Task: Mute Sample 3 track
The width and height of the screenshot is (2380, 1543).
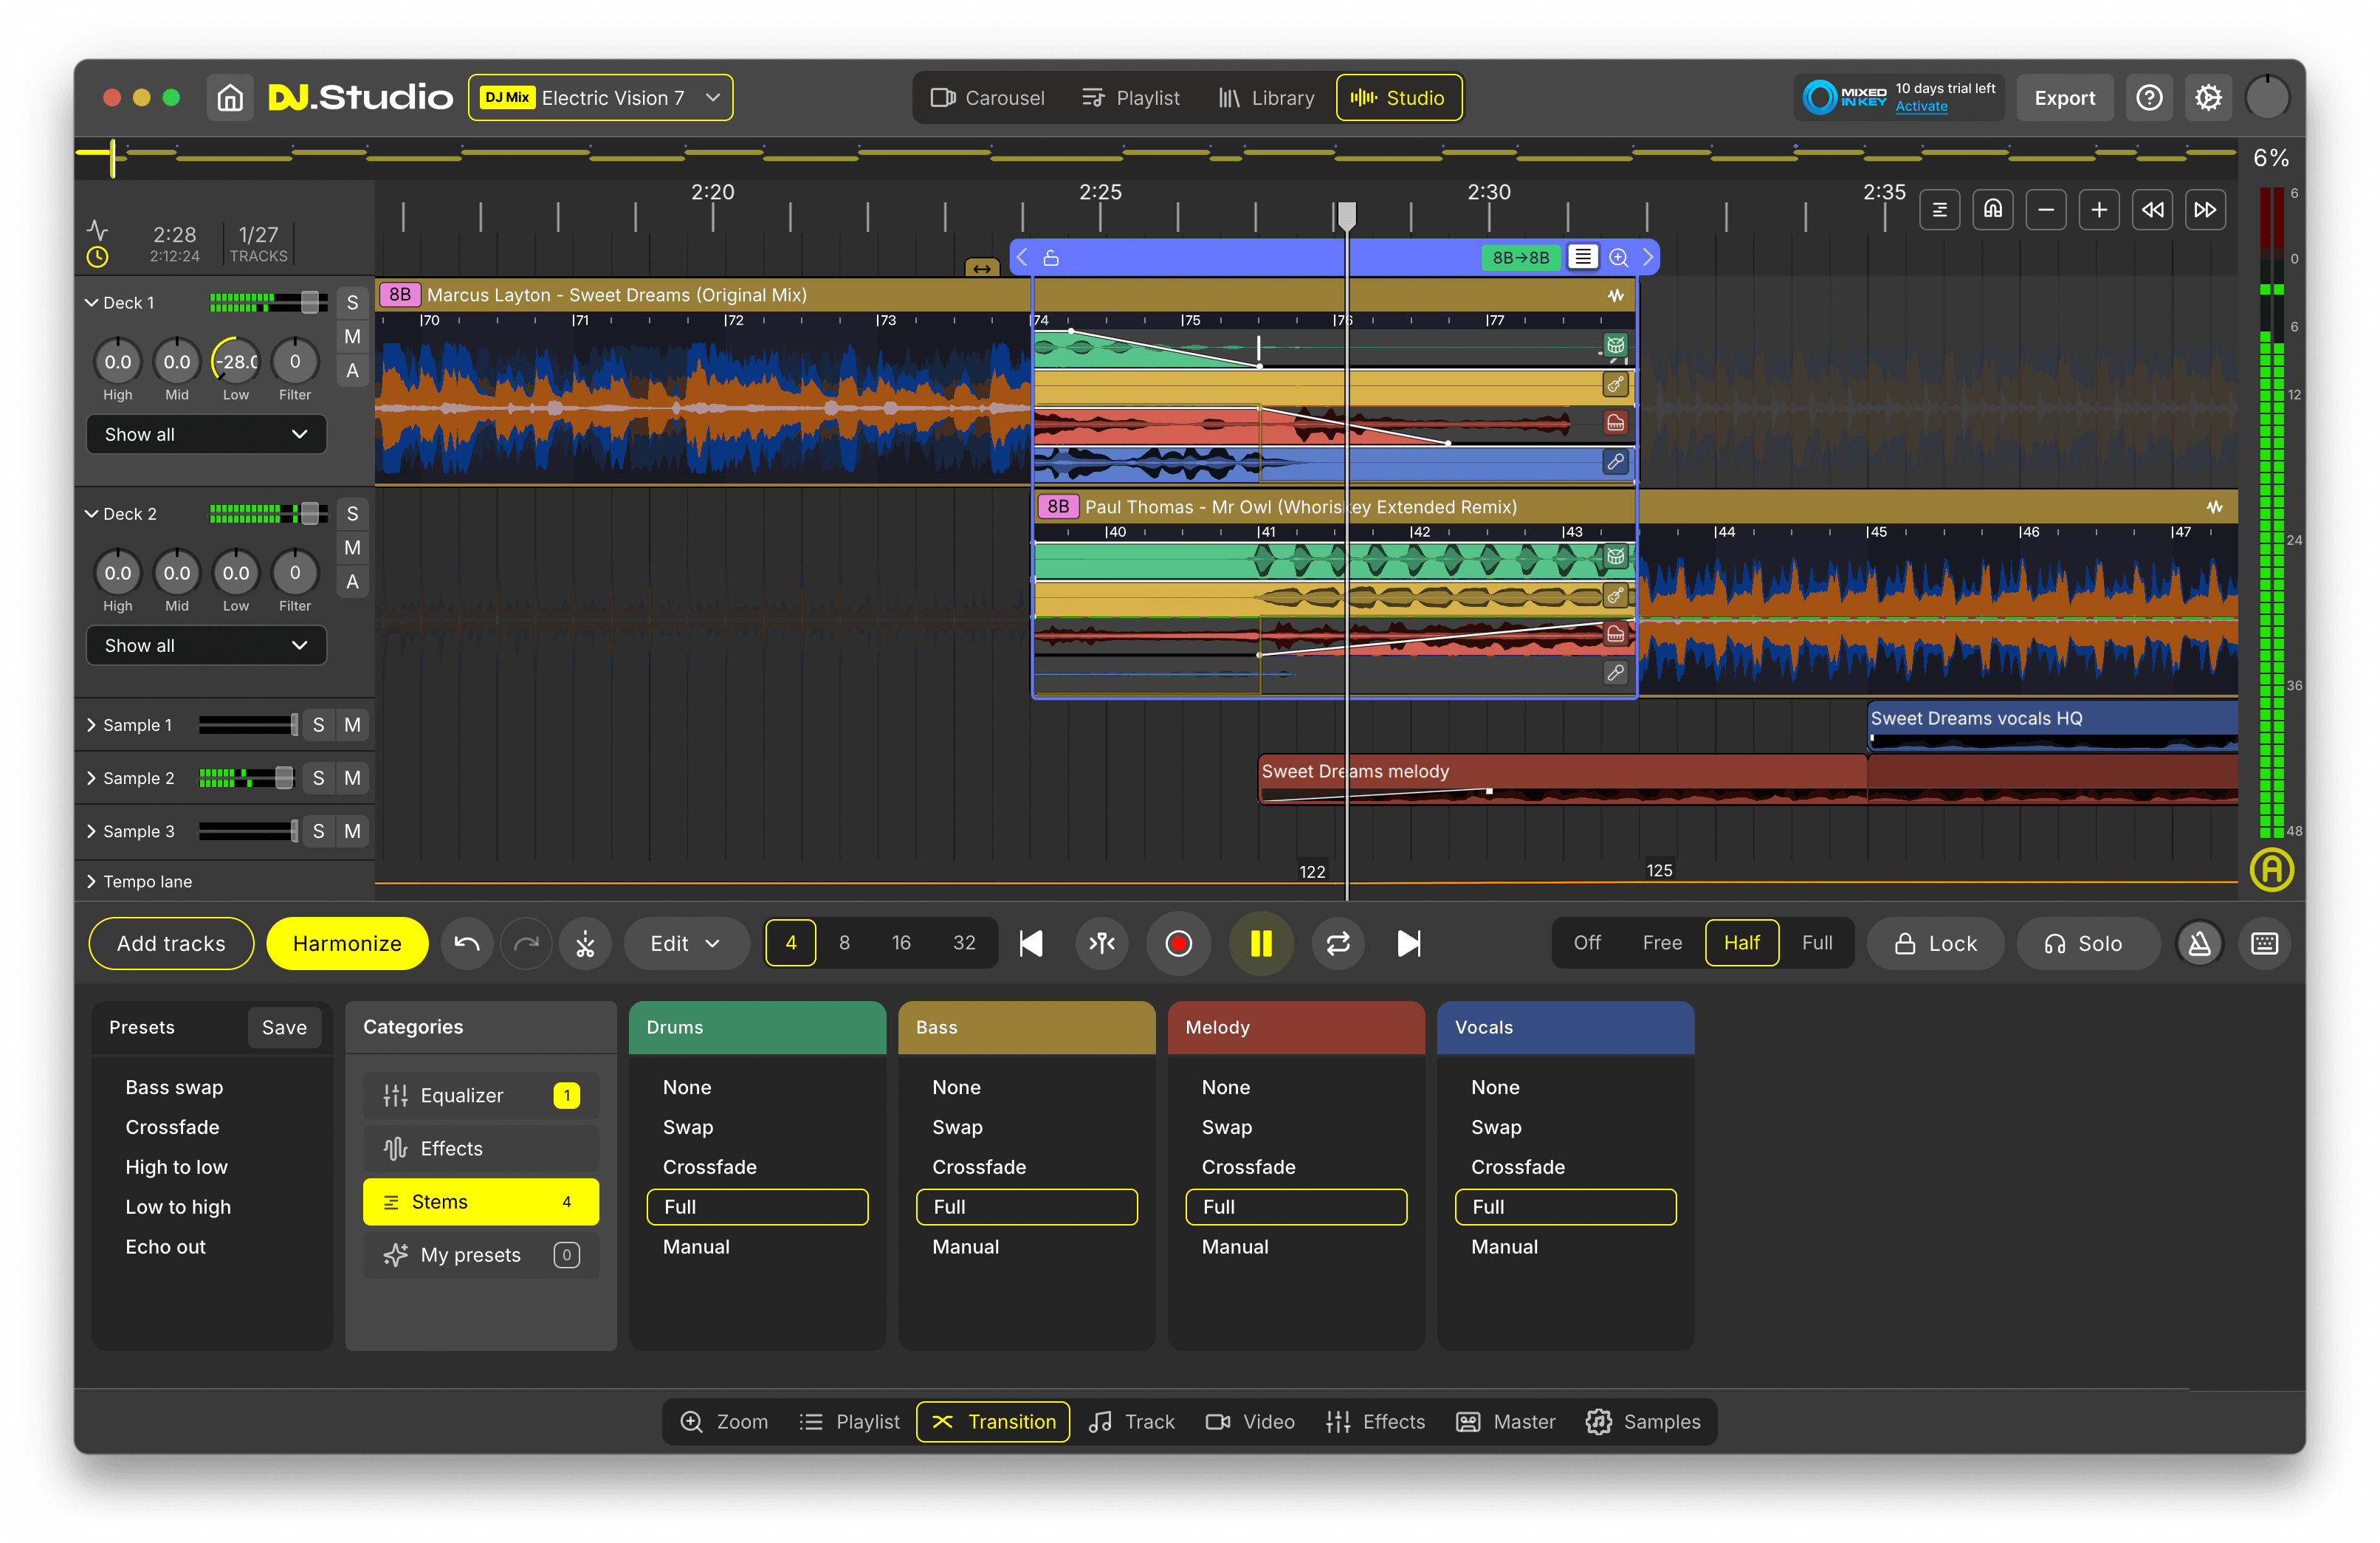Action: 352,831
